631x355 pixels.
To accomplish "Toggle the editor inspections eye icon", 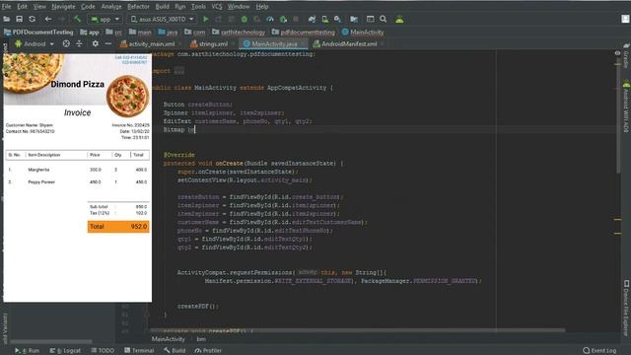I will point(617,53).
